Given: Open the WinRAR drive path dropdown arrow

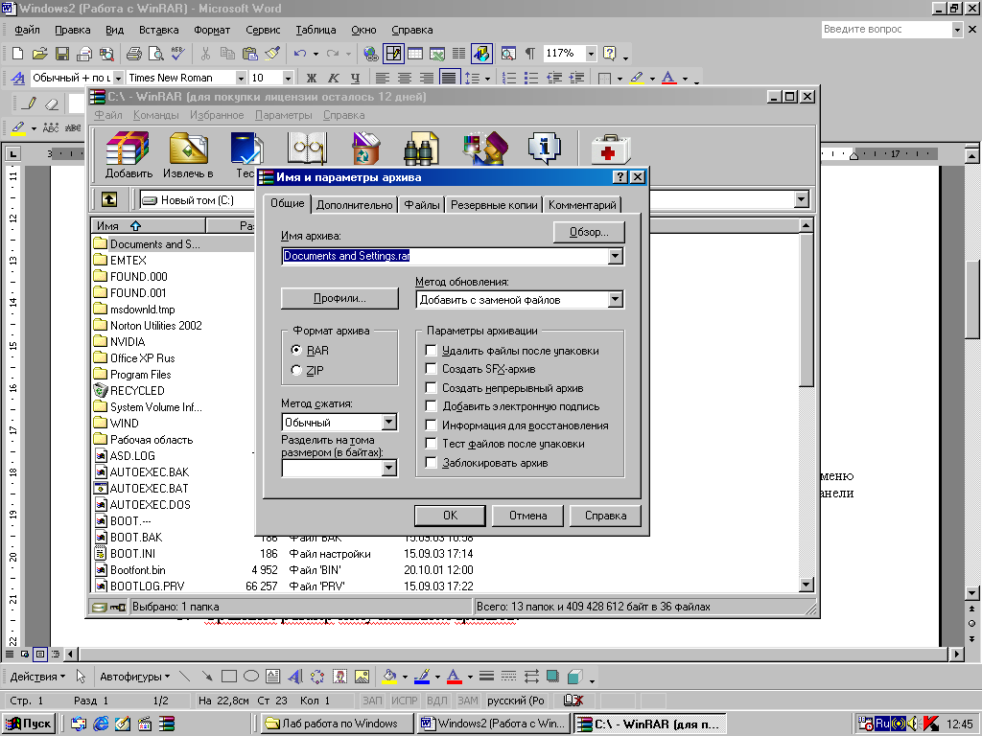Looking at the screenshot, I should pyautogui.click(x=801, y=199).
